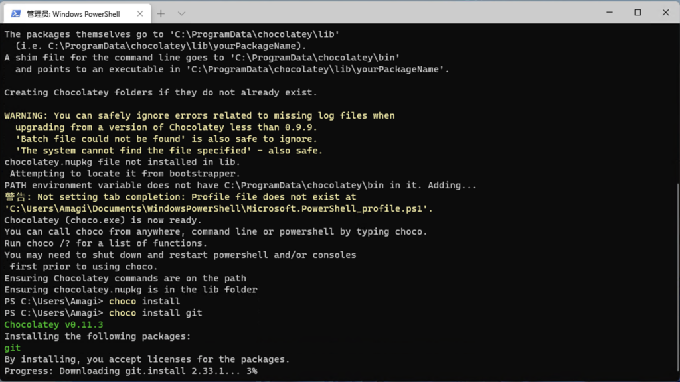Maximize the terminal window
The height and width of the screenshot is (382, 680).
pyautogui.click(x=637, y=13)
